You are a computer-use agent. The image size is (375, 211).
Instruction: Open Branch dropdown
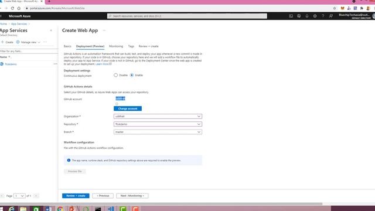click(158, 132)
